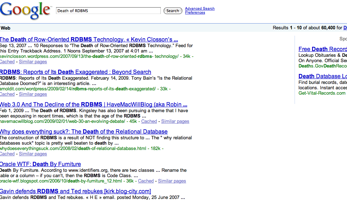
Task: Open Cached link for havemacwillblog.com result
Action: pyautogui.click(x=149, y=121)
